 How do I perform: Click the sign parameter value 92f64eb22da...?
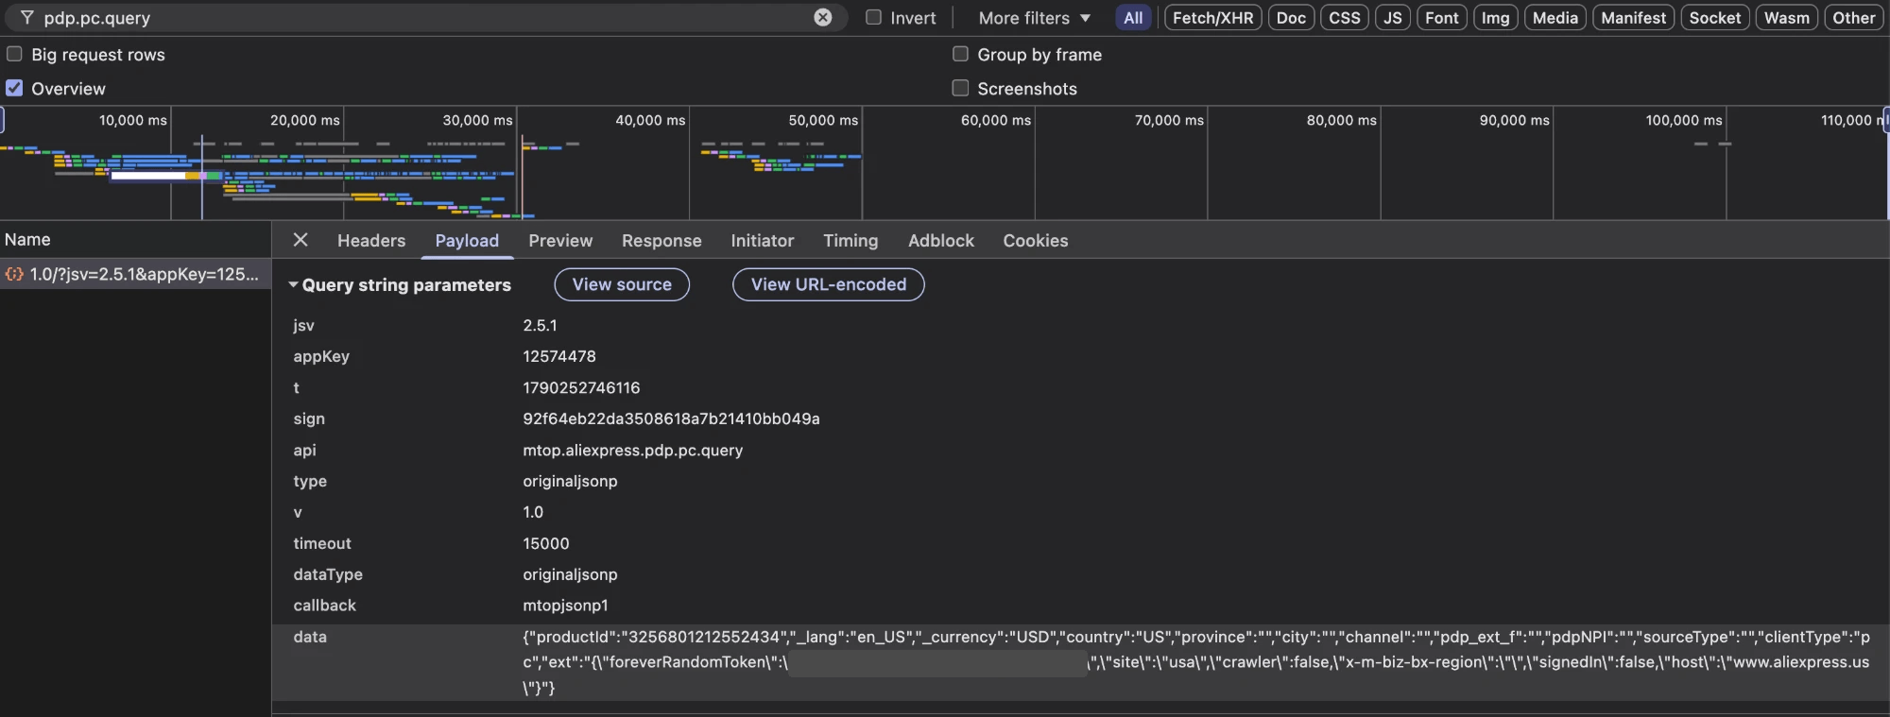pyautogui.click(x=671, y=418)
